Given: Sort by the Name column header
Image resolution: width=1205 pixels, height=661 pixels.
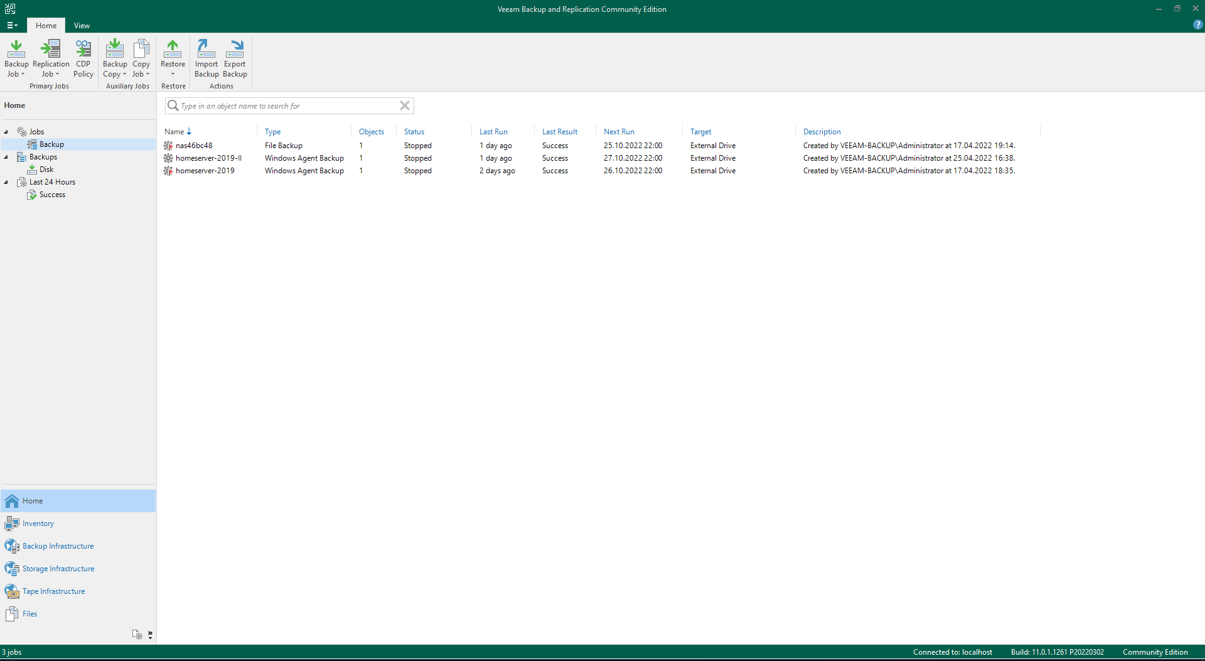Looking at the screenshot, I should (174, 132).
